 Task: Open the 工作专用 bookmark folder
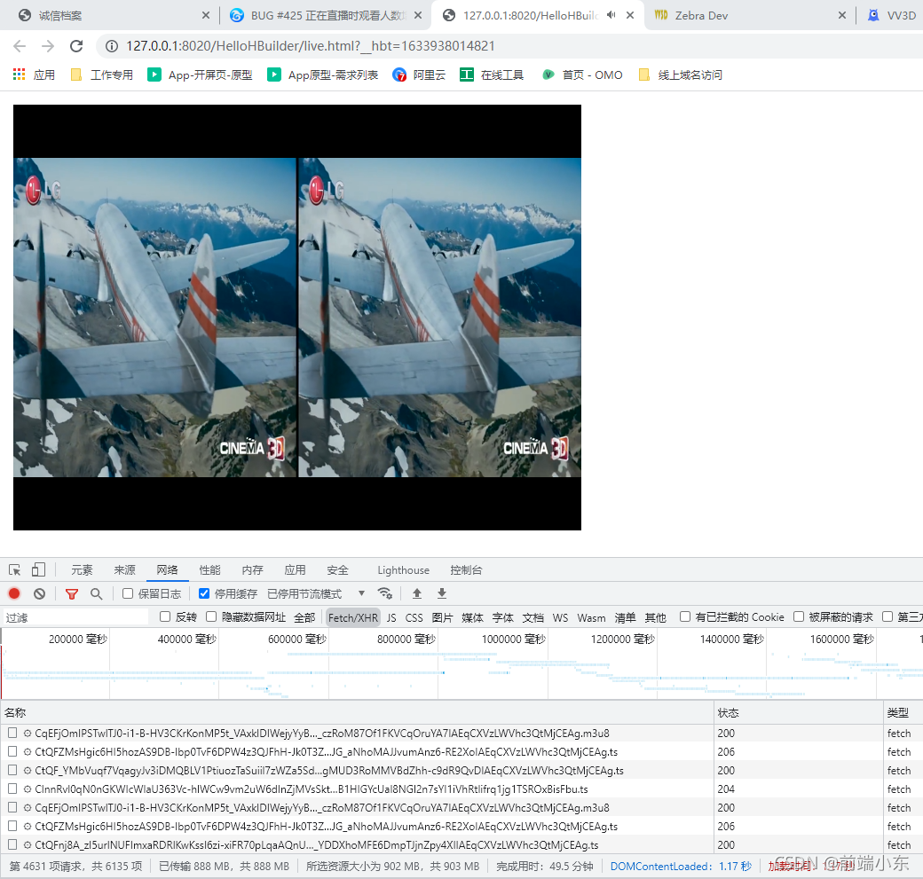point(101,75)
